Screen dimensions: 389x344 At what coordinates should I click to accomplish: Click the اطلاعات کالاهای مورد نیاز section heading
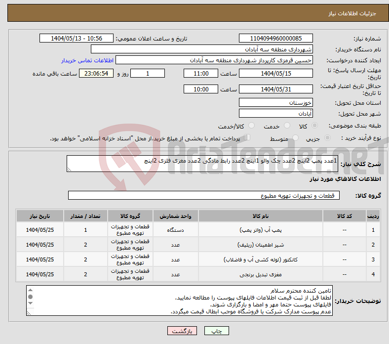pyautogui.click(x=345, y=179)
